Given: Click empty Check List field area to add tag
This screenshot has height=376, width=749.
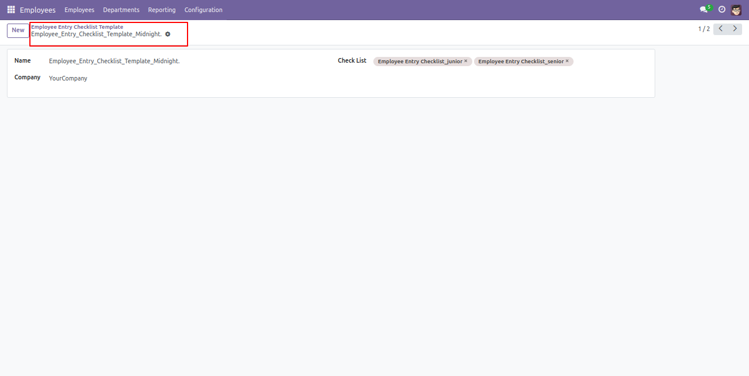Looking at the screenshot, I should coord(610,62).
